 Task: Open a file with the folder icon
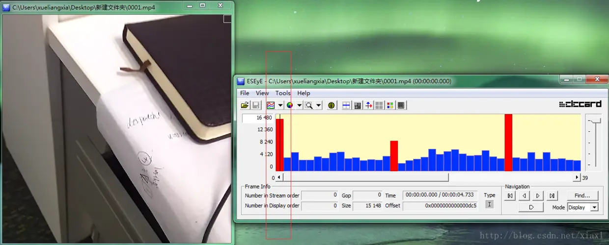point(245,105)
